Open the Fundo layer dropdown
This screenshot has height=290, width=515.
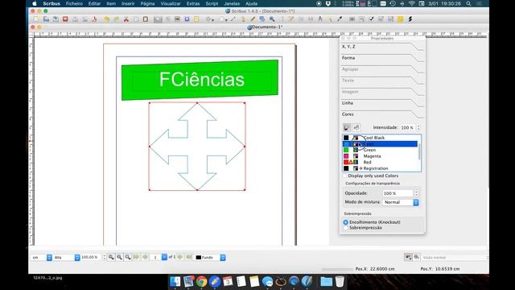(210, 258)
